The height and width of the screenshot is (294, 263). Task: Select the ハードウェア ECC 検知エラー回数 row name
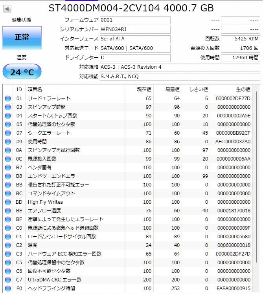click(x=64, y=254)
